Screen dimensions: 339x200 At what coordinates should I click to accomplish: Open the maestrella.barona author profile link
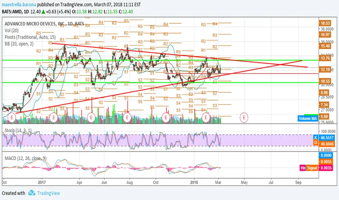pos(19,4)
